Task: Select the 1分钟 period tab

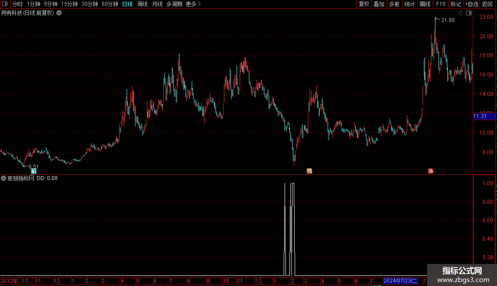Action: pos(33,4)
